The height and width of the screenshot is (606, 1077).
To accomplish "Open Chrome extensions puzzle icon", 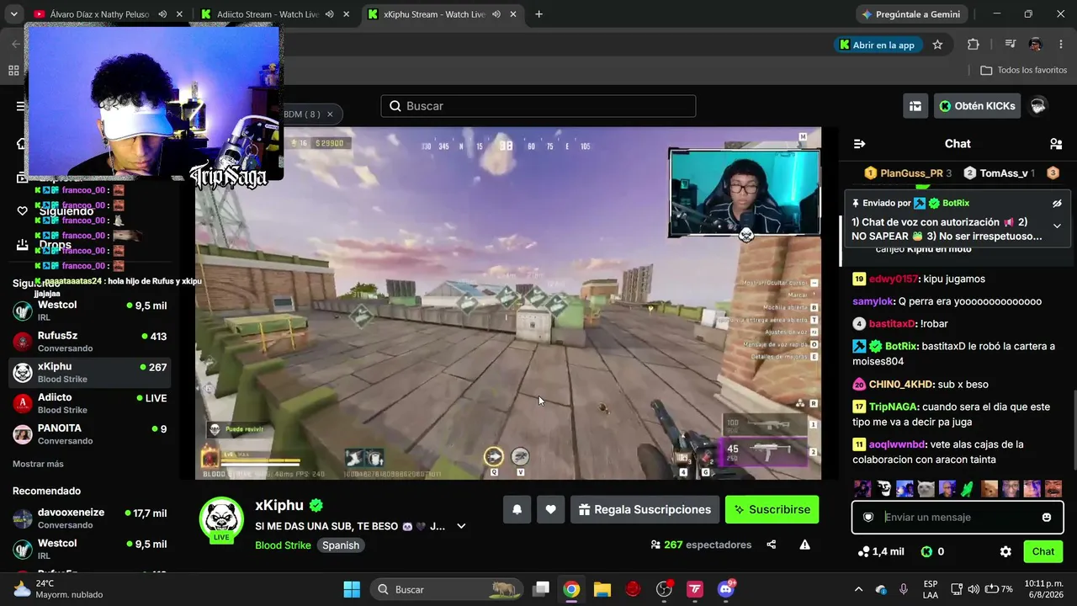I will pyautogui.click(x=974, y=45).
